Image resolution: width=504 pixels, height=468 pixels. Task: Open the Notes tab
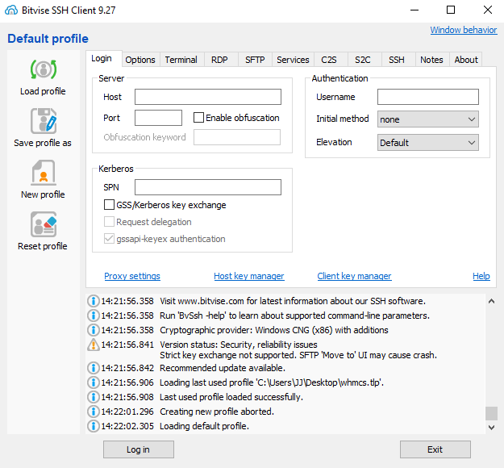pyautogui.click(x=431, y=60)
